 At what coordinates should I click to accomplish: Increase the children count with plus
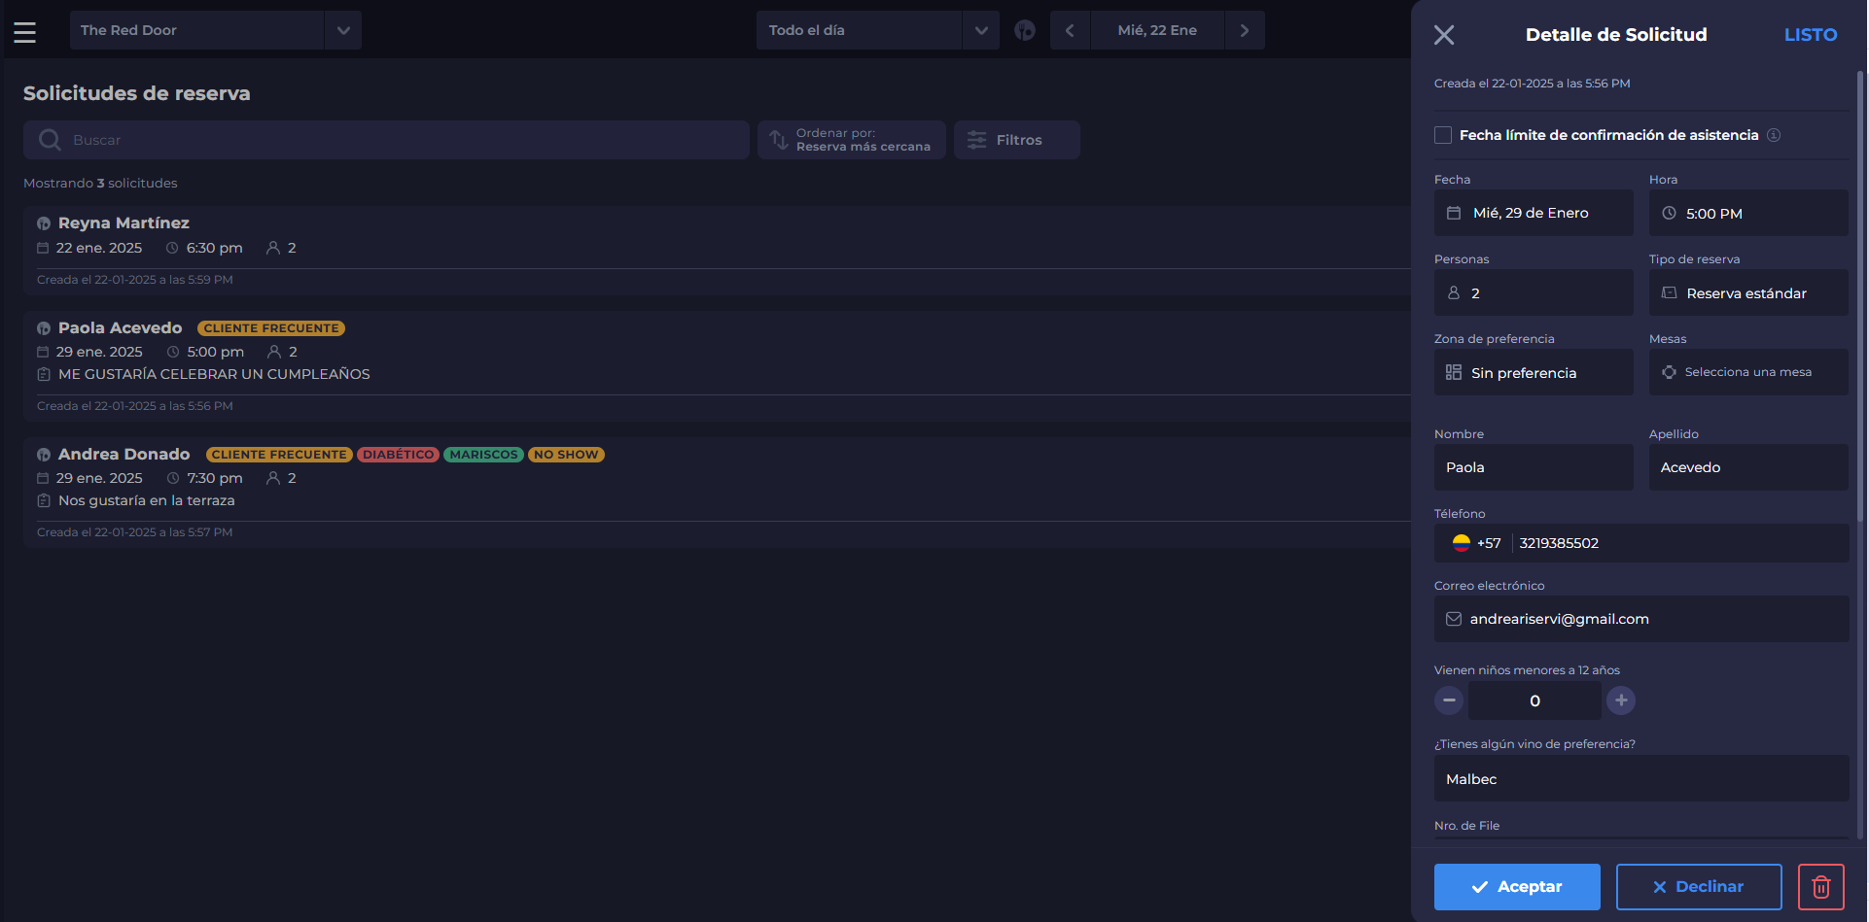(1621, 700)
